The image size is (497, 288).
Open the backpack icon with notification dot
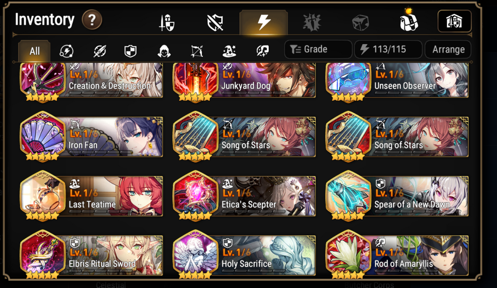pos(409,21)
